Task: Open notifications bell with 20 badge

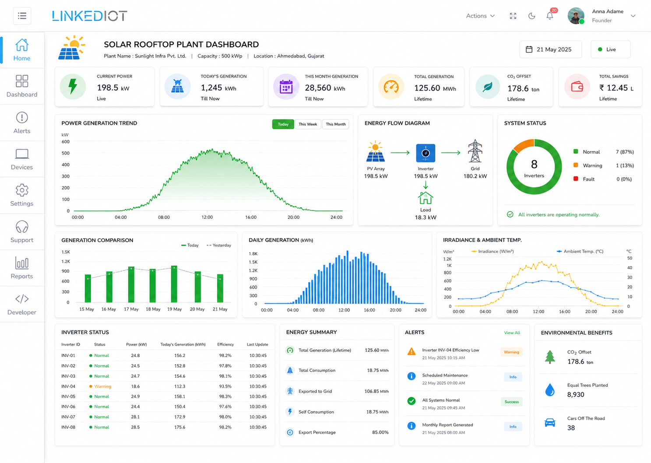Action: pyautogui.click(x=550, y=15)
